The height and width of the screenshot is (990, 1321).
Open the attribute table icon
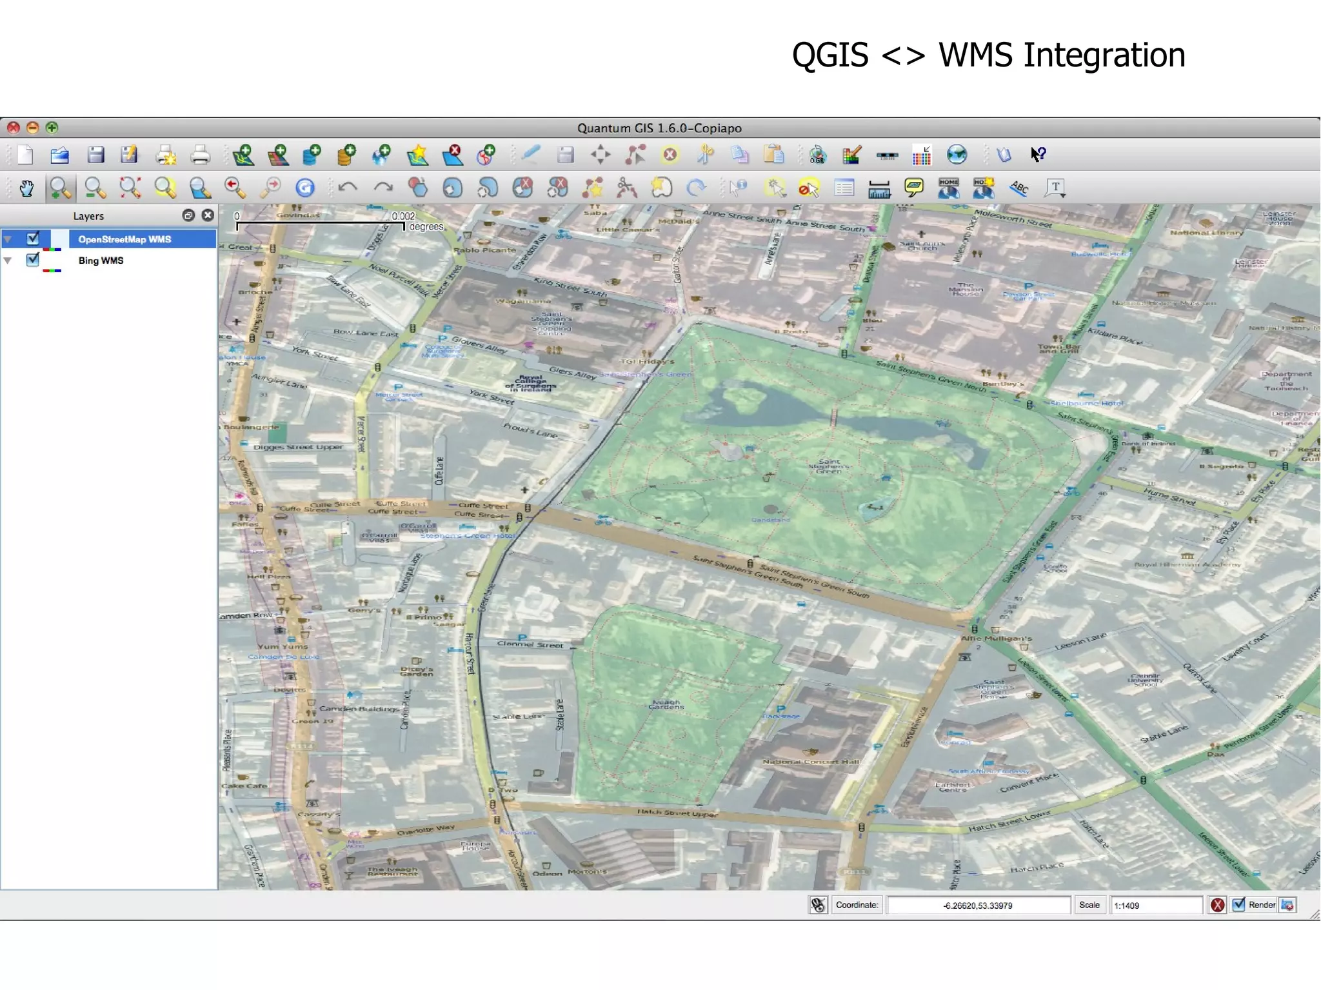[844, 188]
